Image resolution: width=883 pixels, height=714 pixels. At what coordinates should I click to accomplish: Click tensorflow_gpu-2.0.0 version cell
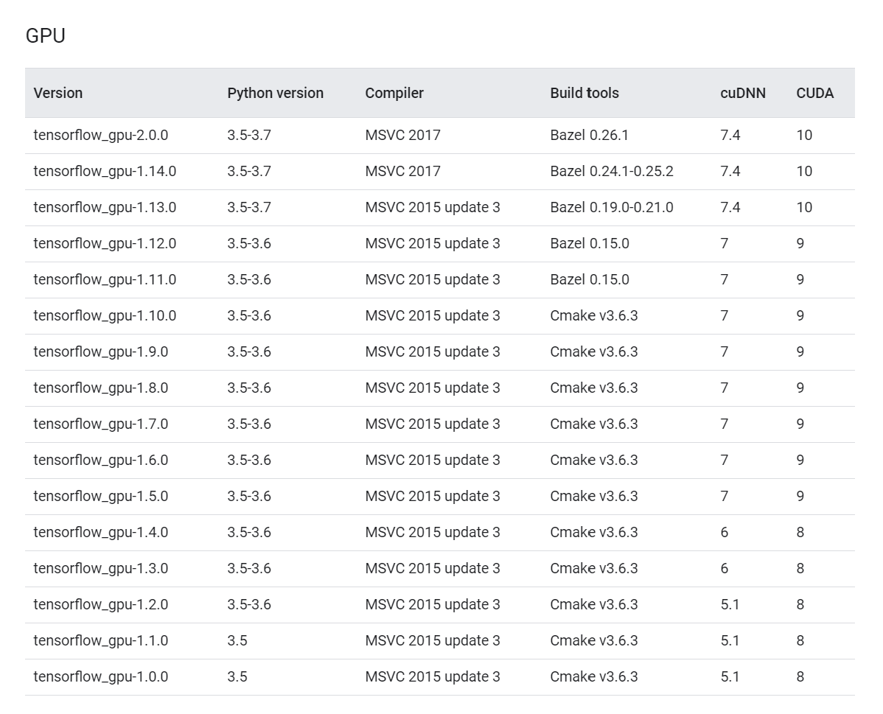[101, 135]
